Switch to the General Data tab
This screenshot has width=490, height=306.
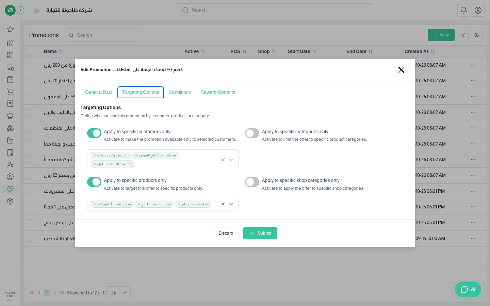coord(99,92)
